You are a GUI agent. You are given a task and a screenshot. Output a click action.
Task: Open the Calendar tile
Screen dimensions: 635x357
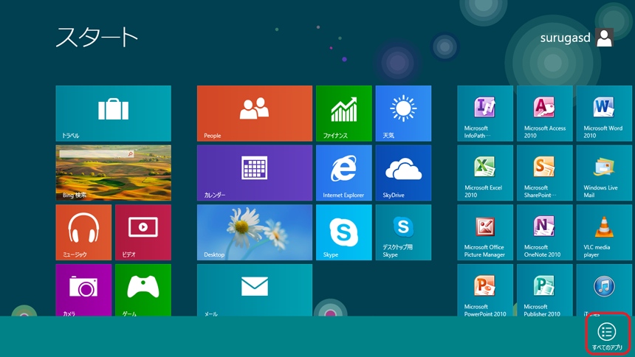255,173
